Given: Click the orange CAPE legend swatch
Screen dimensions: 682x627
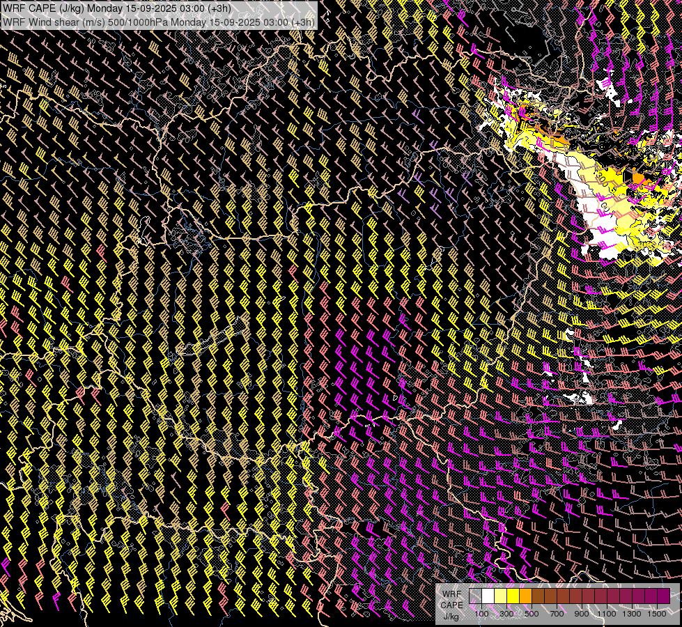Looking at the screenshot, I should pos(525,596).
